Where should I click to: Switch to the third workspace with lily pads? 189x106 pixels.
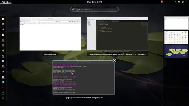coord(176,52)
